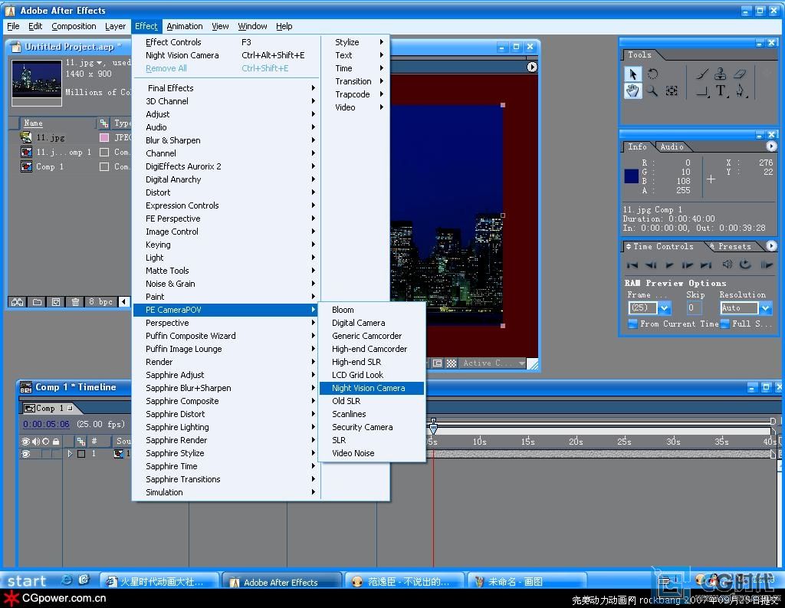Switch to the Presets tab
This screenshot has width=785, height=608.
click(734, 246)
